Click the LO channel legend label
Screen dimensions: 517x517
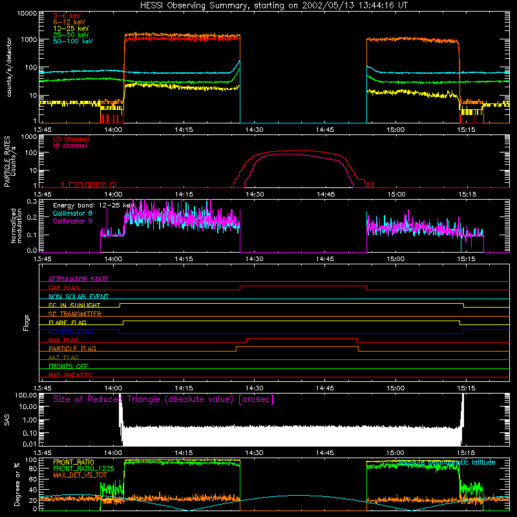coord(71,139)
